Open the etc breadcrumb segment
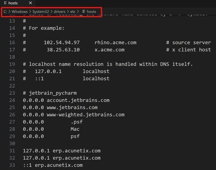This screenshot has width=216, height=170. [73, 11]
